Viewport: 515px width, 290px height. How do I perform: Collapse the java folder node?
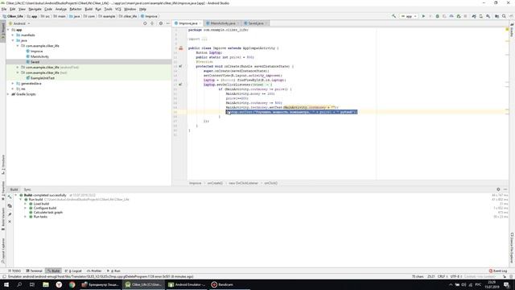tap(13, 40)
